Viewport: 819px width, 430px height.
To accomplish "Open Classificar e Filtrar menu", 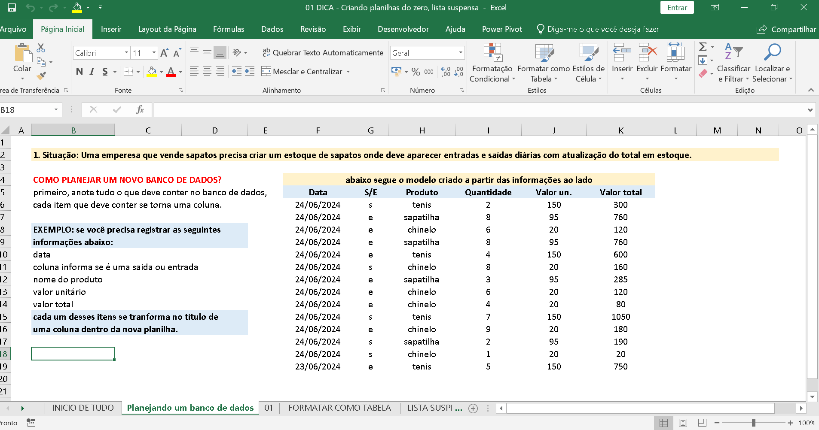I will (733, 63).
